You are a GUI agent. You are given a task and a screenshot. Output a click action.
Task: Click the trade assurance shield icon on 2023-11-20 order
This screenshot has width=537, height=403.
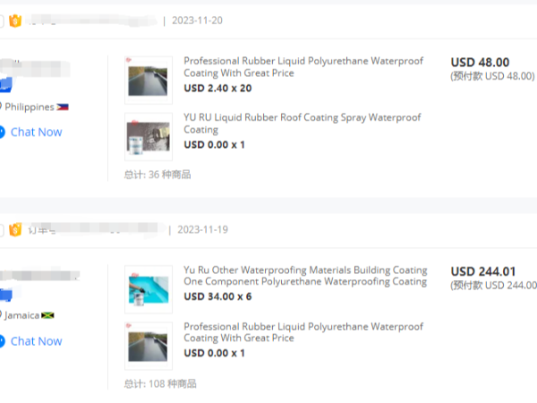pos(15,21)
